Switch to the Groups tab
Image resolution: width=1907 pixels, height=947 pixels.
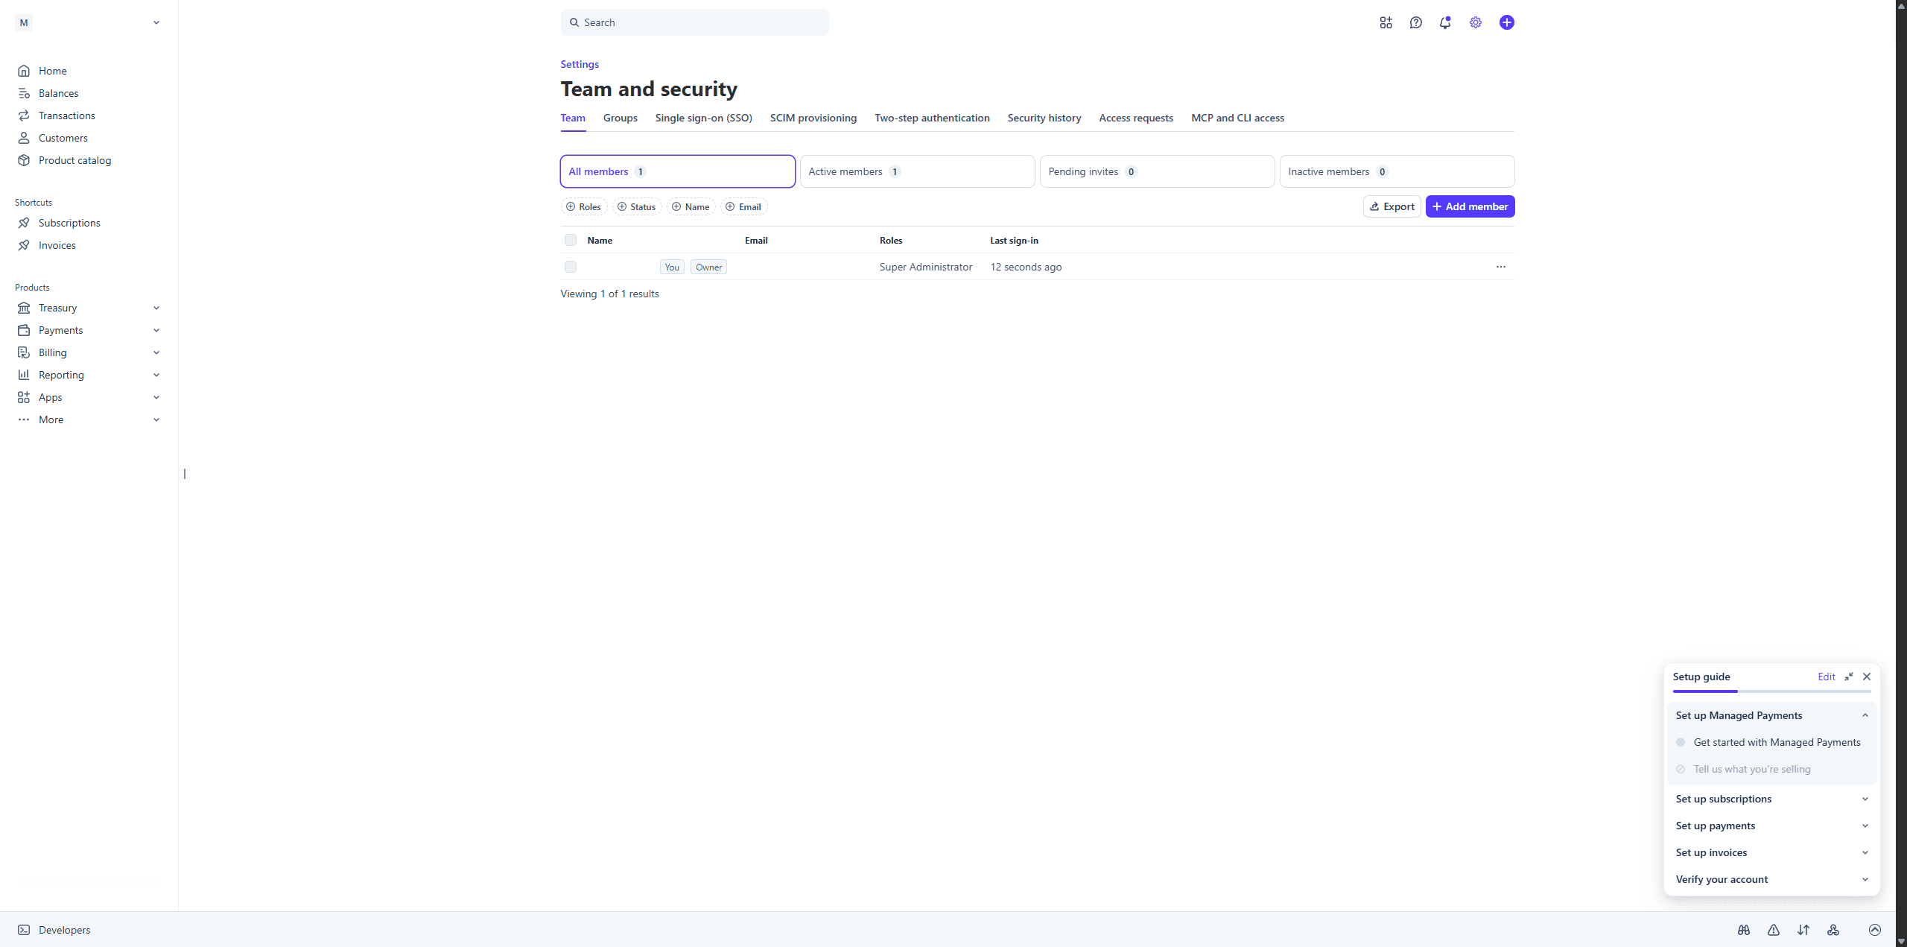pos(620,118)
